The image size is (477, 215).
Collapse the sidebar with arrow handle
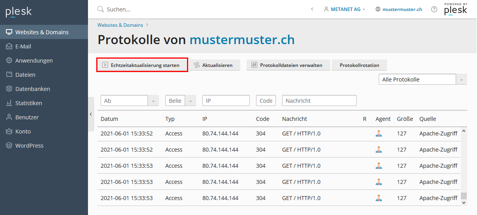coord(91,114)
